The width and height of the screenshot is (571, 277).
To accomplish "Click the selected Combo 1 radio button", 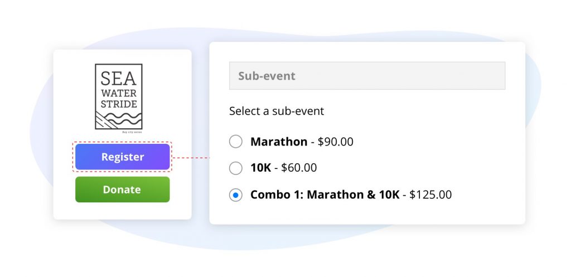I will tap(236, 195).
